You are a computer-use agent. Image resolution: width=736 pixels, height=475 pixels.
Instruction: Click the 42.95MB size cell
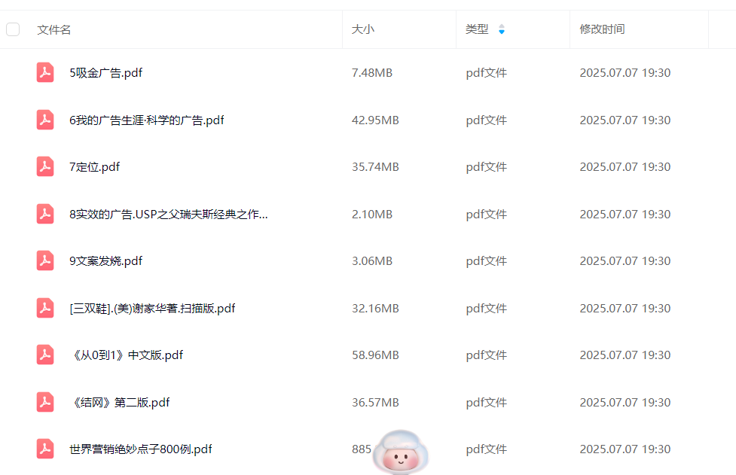pyautogui.click(x=375, y=120)
